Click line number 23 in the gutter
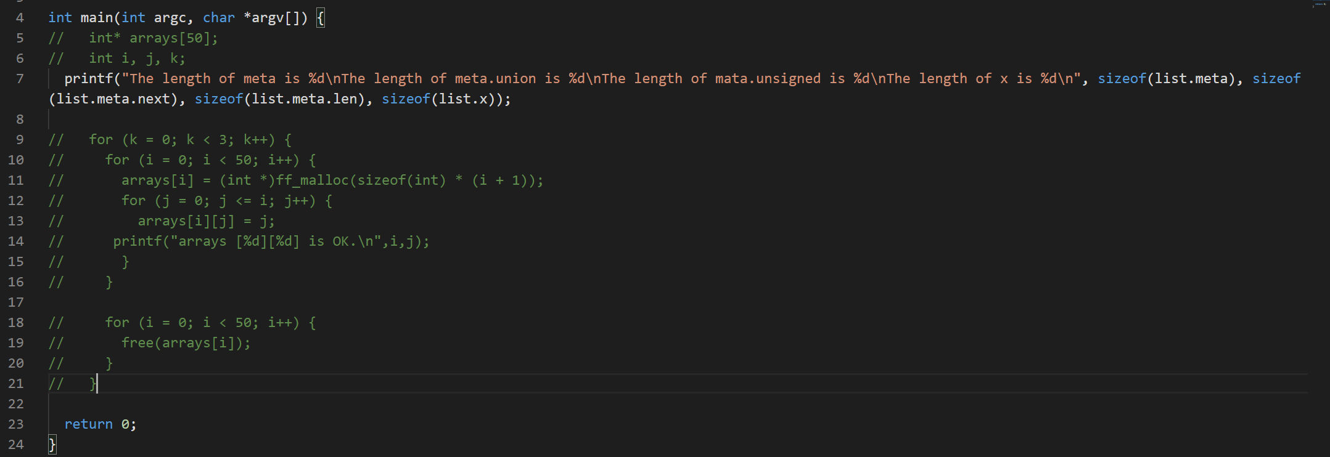 tap(16, 424)
